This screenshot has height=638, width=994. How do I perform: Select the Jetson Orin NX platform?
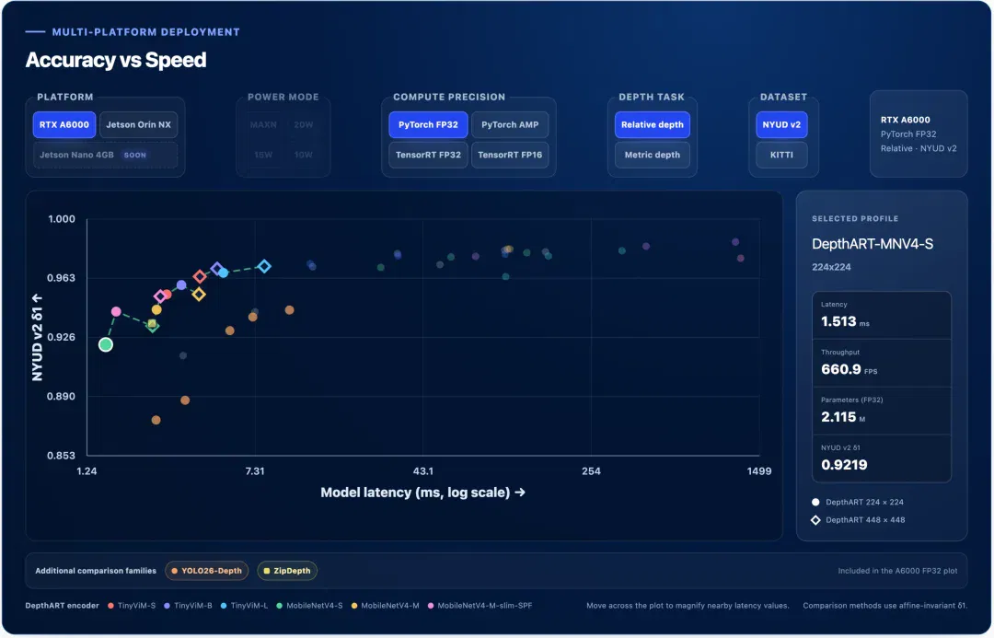138,125
